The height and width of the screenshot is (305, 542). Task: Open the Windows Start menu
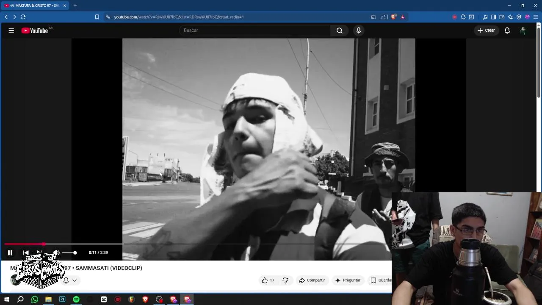(x=6, y=299)
